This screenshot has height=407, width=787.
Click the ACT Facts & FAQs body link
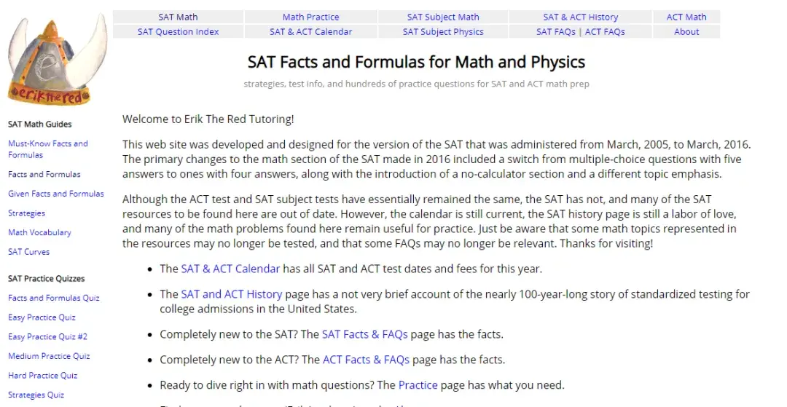click(x=366, y=360)
